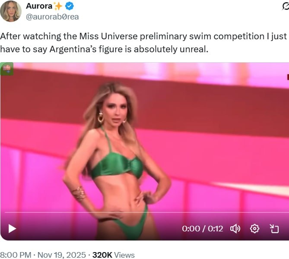The width and height of the screenshot is (289, 259).
Task: Click the sparkle emoji beside Aurora's name
Action: [x=58, y=6]
